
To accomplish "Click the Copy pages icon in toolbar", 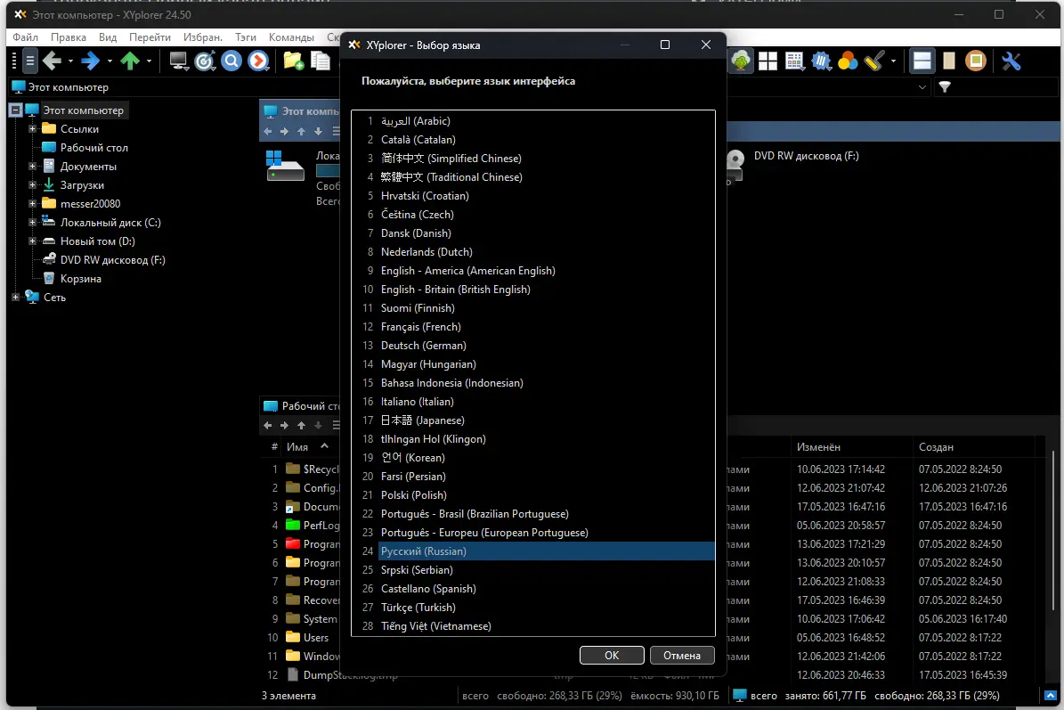I will pyautogui.click(x=321, y=61).
